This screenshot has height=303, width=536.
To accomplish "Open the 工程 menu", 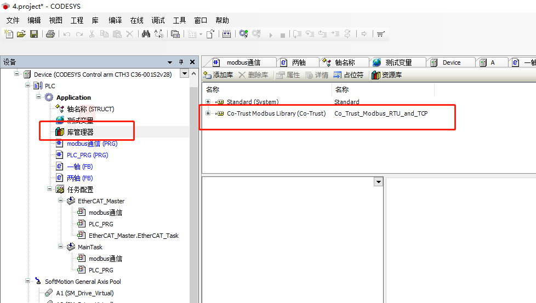I will click(77, 20).
